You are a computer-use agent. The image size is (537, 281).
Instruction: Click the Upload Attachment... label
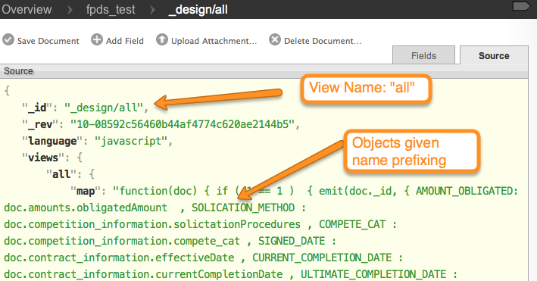[x=214, y=41]
